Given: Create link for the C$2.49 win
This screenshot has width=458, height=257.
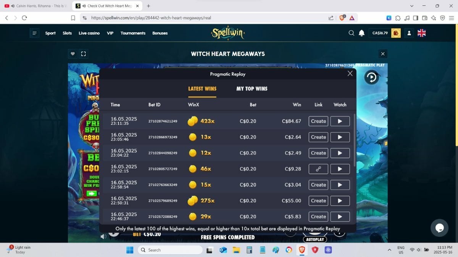Looking at the screenshot, I should (318, 153).
